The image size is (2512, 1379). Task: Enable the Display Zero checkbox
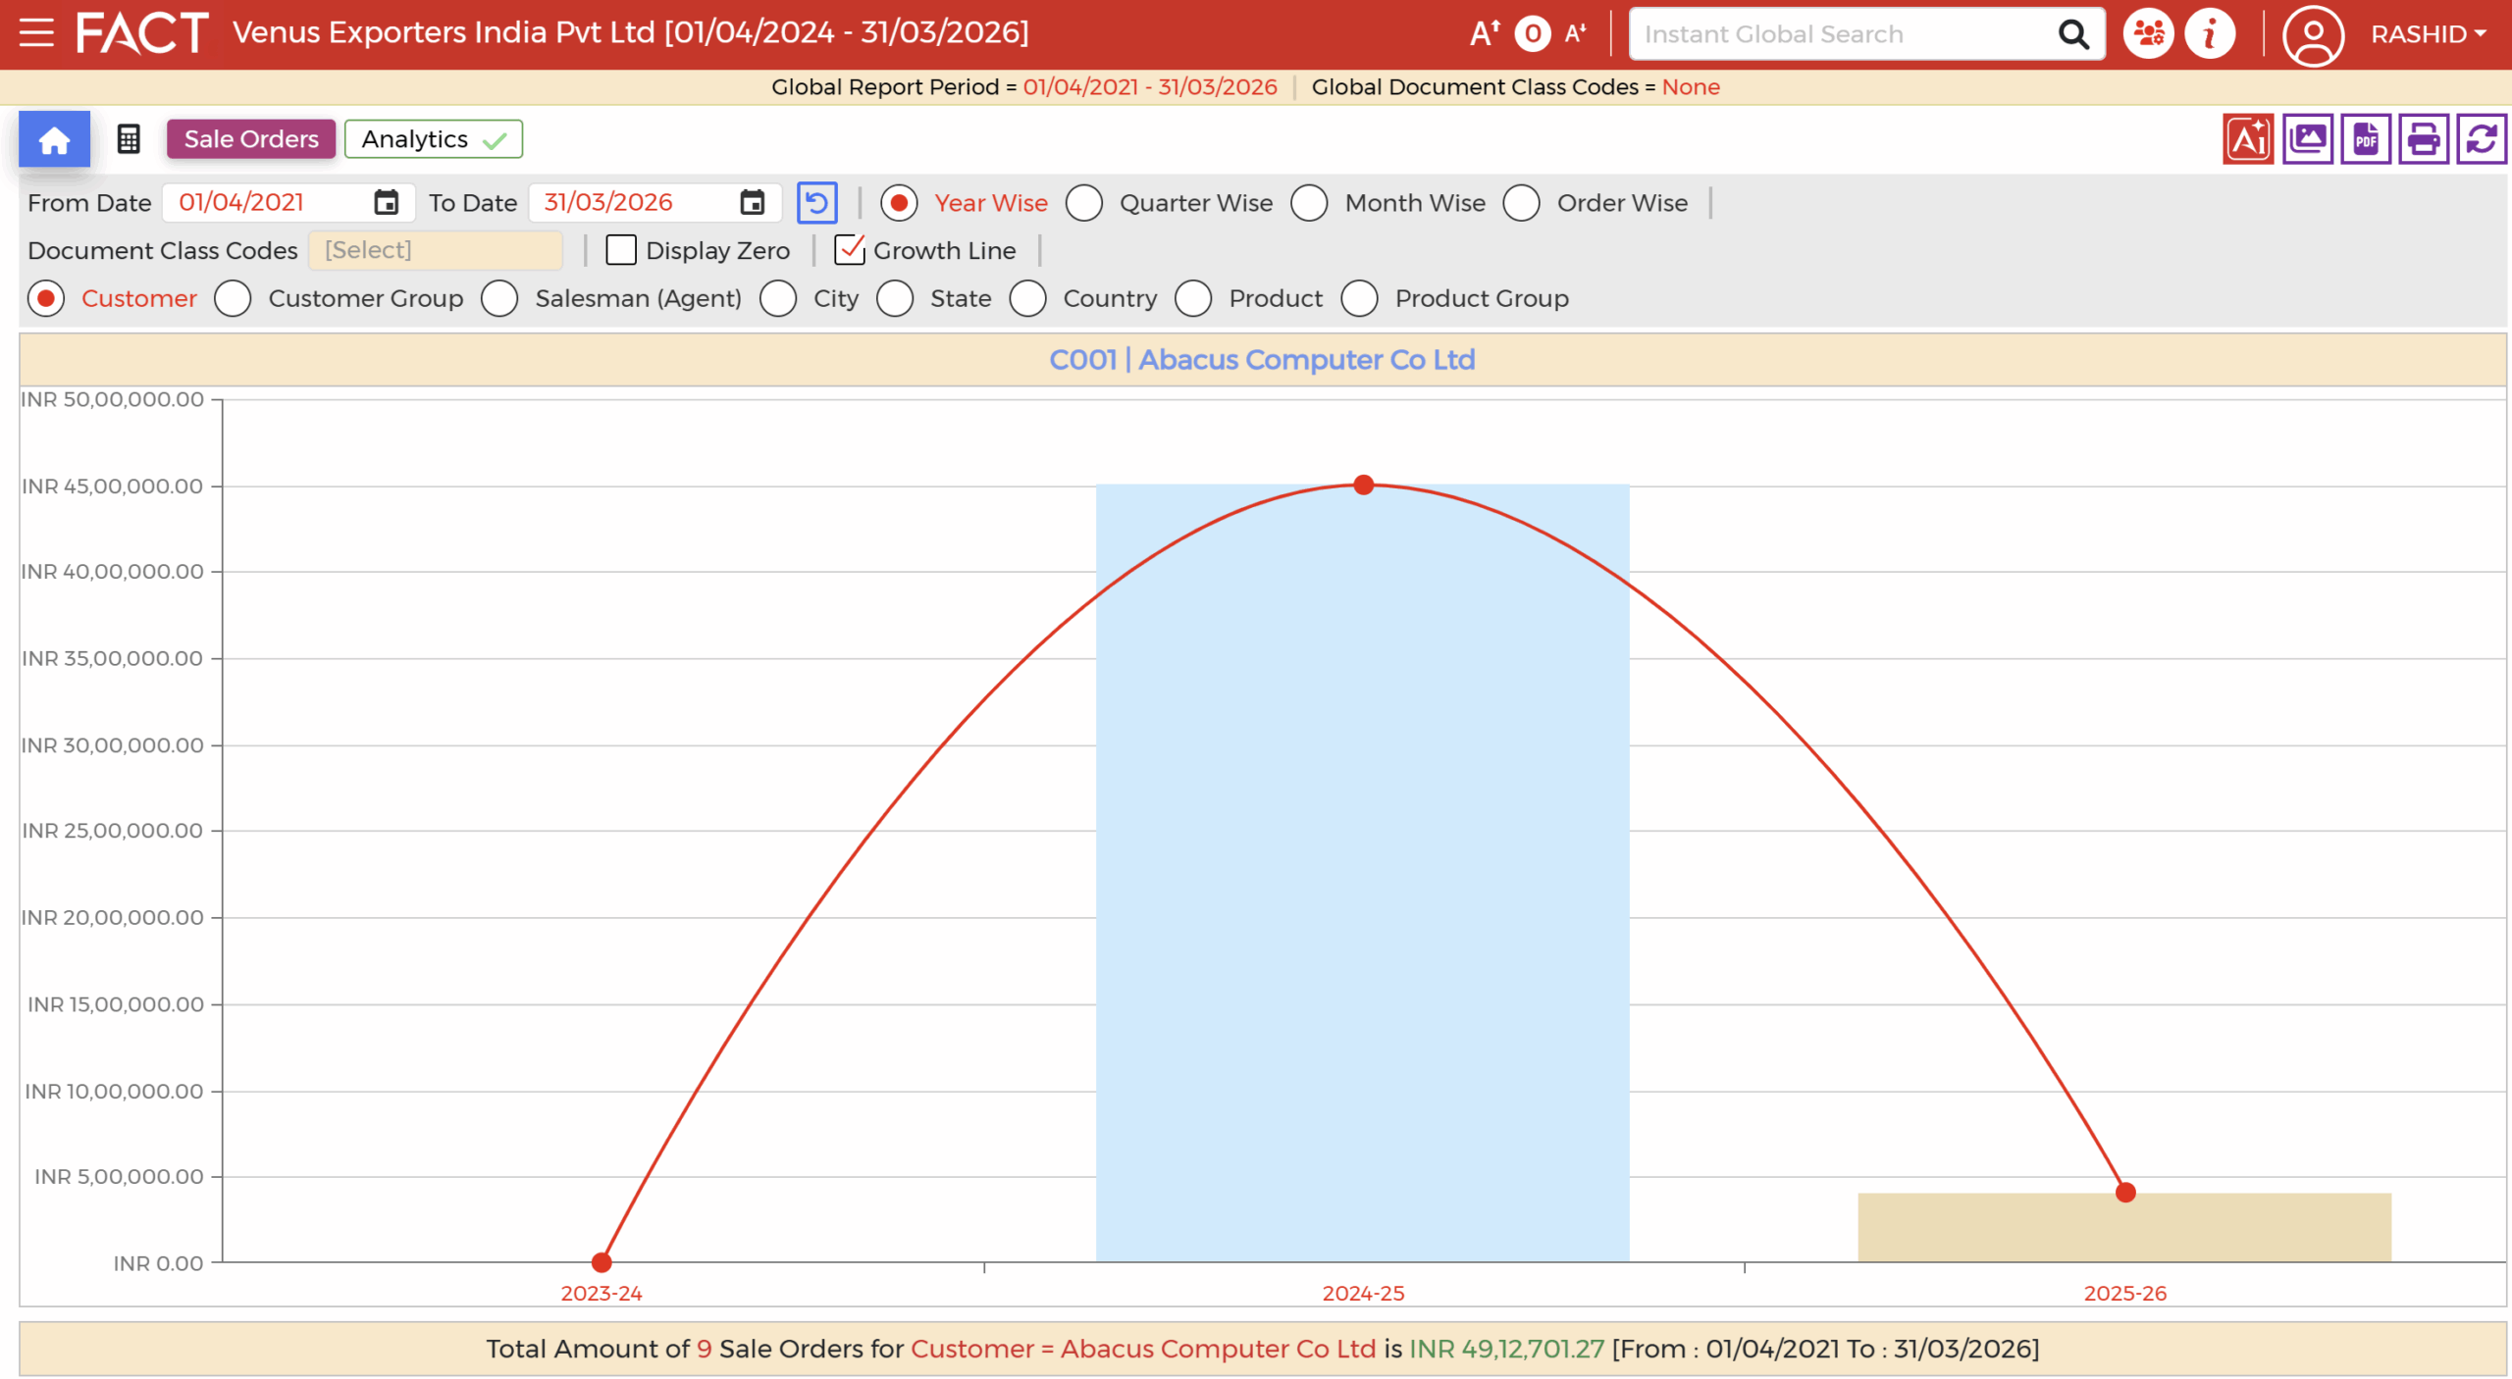621,251
